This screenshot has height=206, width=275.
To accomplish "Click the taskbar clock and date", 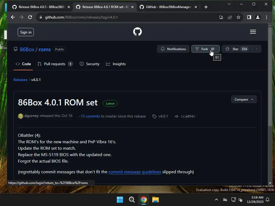I will pyautogui.click(x=255, y=200).
